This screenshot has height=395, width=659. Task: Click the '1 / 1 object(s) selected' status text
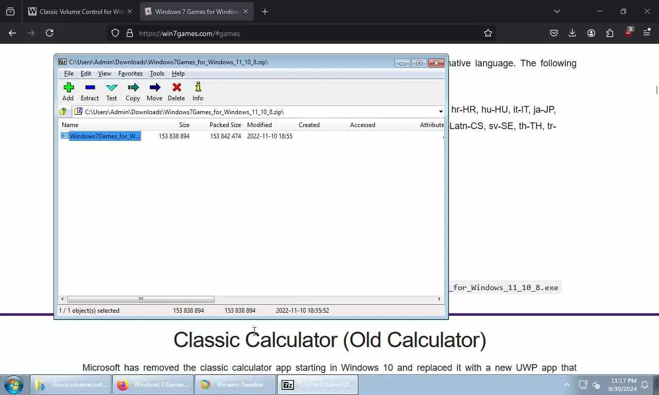point(89,311)
